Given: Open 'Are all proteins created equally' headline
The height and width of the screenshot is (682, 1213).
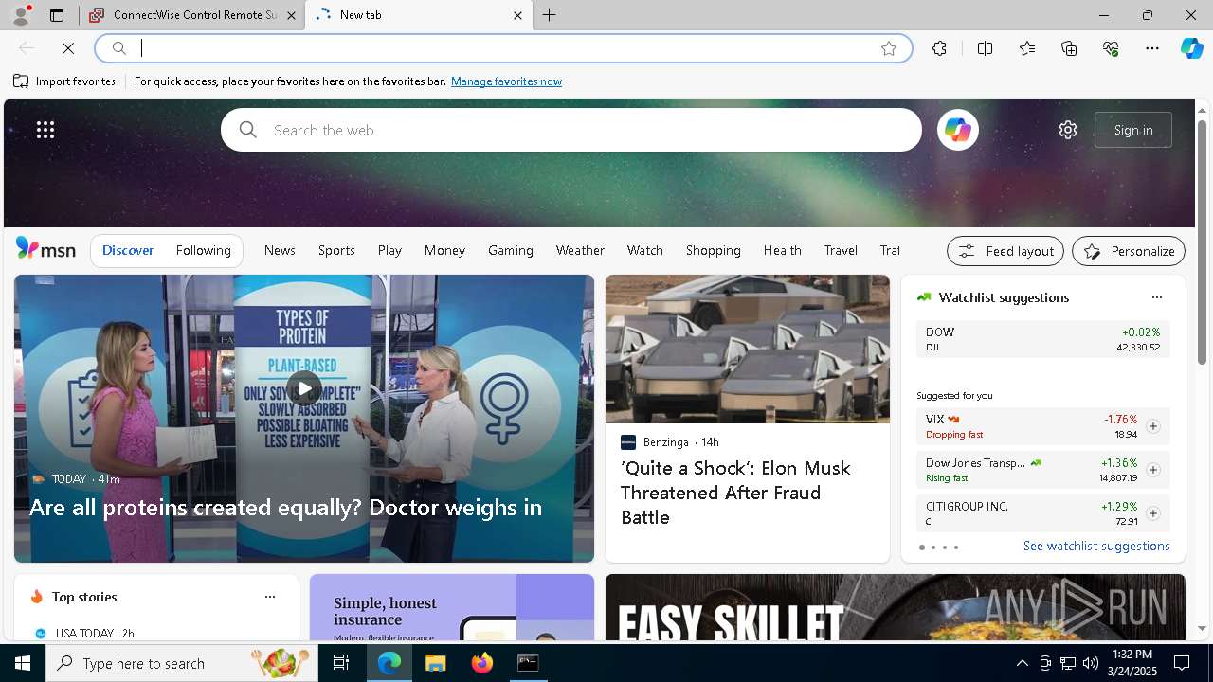Looking at the screenshot, I should pos(285,507).
